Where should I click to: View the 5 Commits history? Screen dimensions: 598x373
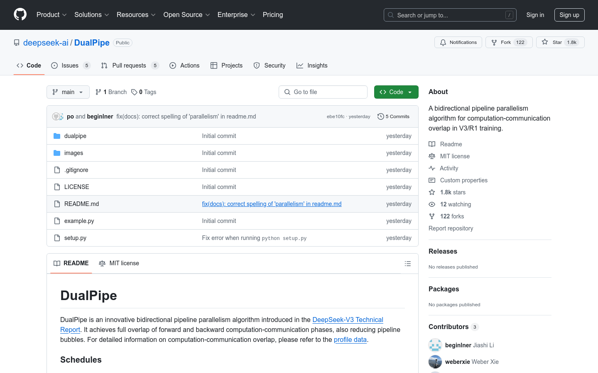coord(393,116)
